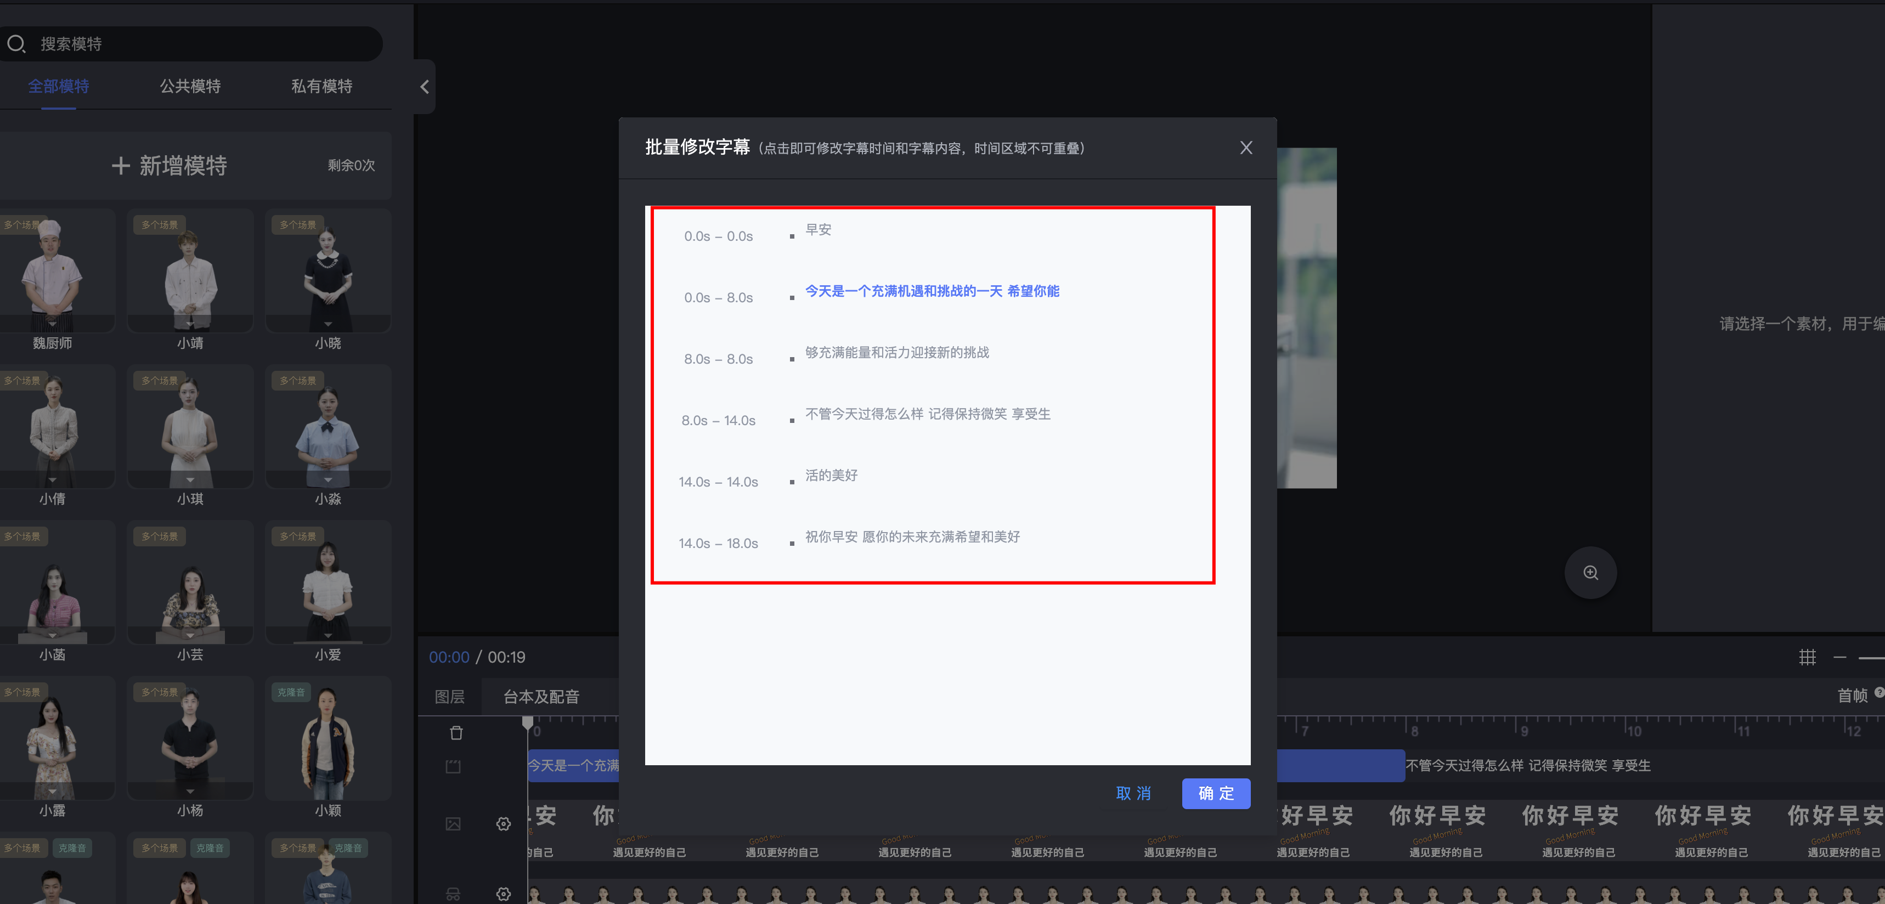Switch to the 公共模特 tab
The image size is (1885, 904).
click(190, 86)
